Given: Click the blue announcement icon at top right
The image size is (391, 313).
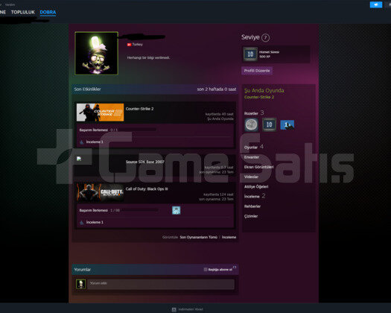Looking at the screenshot, I should (x=376, y=4).
